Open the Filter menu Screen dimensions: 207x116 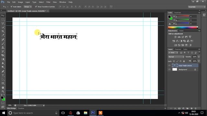[48, 2]
